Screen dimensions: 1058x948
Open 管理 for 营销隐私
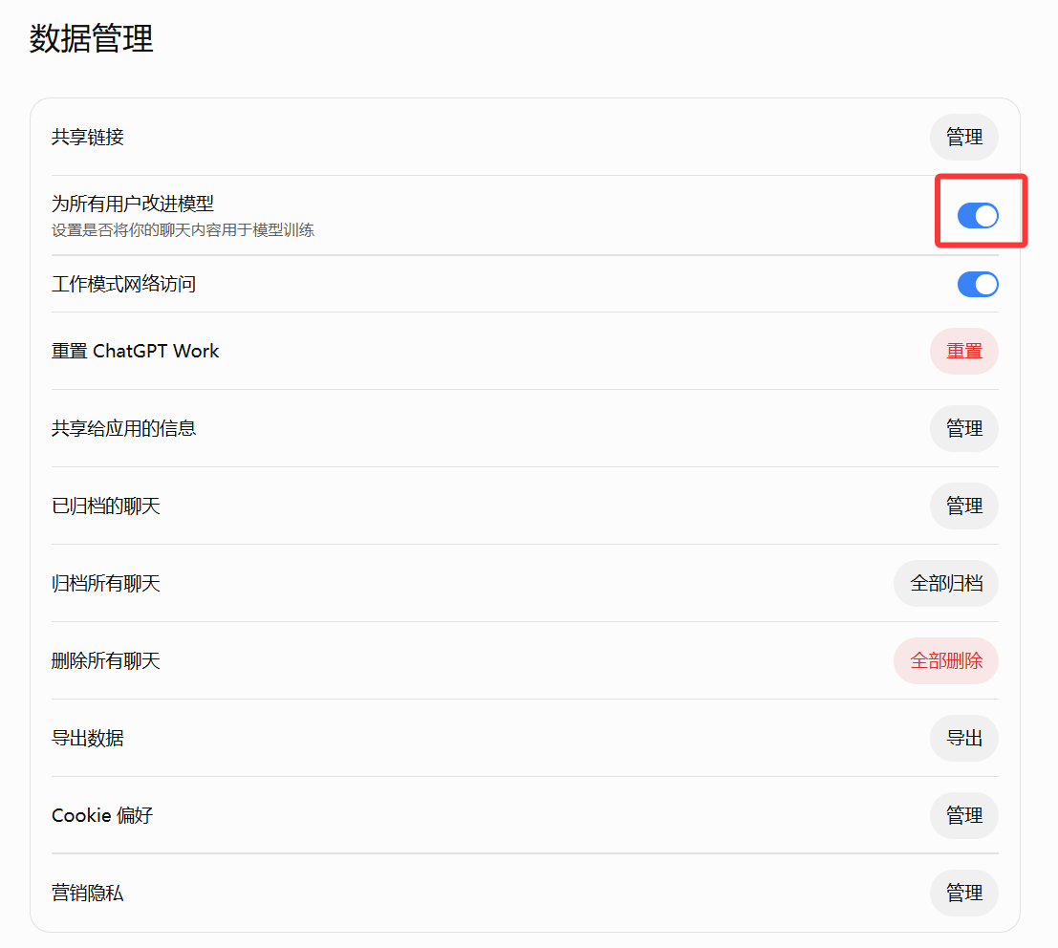click(963, 893)
